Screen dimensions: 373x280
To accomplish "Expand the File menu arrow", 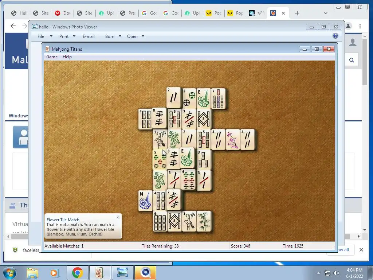I will [x=51, y=36].
